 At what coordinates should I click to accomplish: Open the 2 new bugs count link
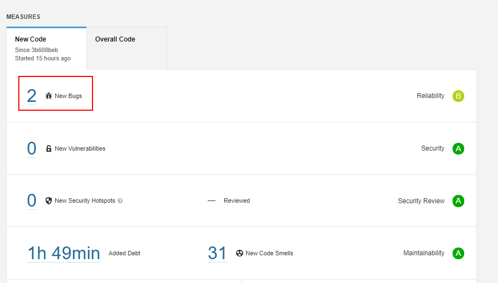[32, 96]
